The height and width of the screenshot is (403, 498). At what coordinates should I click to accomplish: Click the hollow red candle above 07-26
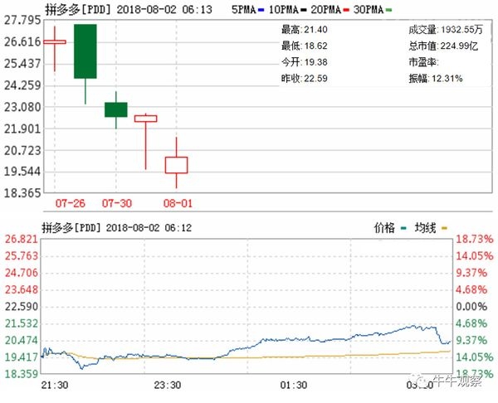click(55, 41)
